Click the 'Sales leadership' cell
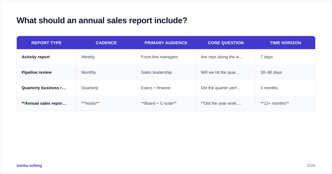 click(166, 72)
